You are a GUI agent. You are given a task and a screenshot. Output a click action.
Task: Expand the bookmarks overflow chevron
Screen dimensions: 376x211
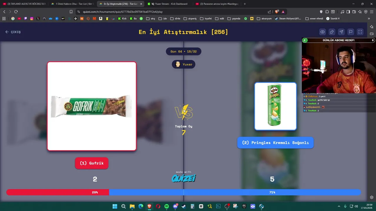(x=369, y=18)
